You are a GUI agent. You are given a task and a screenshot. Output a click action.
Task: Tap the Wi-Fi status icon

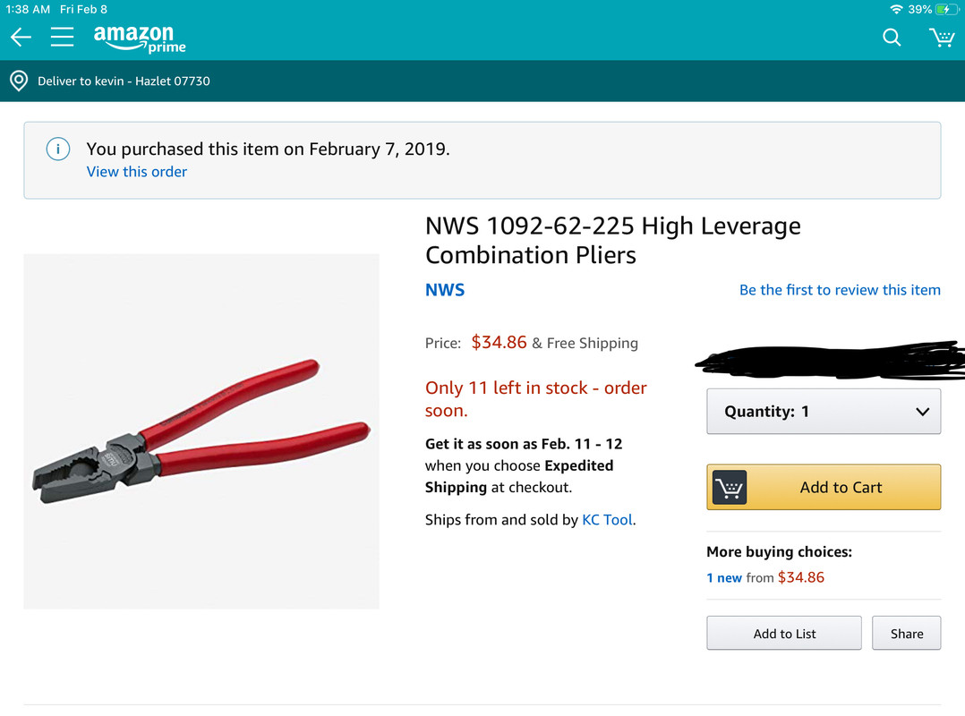896,9
